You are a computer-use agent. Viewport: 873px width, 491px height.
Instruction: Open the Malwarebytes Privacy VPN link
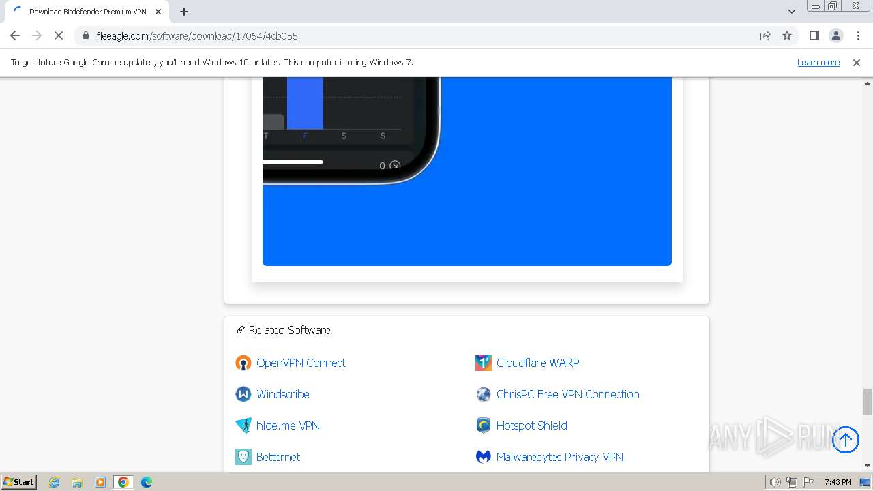coord(559,457)
